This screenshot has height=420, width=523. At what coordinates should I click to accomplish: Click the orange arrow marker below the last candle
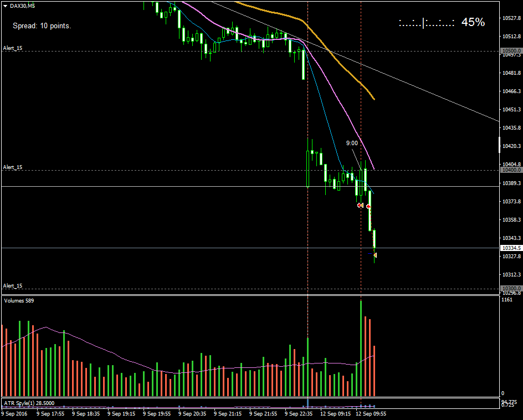(x=375, y=255)
